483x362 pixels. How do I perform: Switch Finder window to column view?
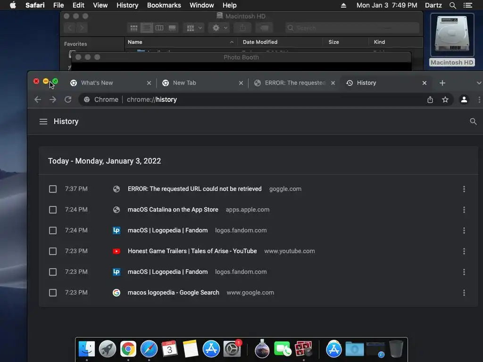159,28
